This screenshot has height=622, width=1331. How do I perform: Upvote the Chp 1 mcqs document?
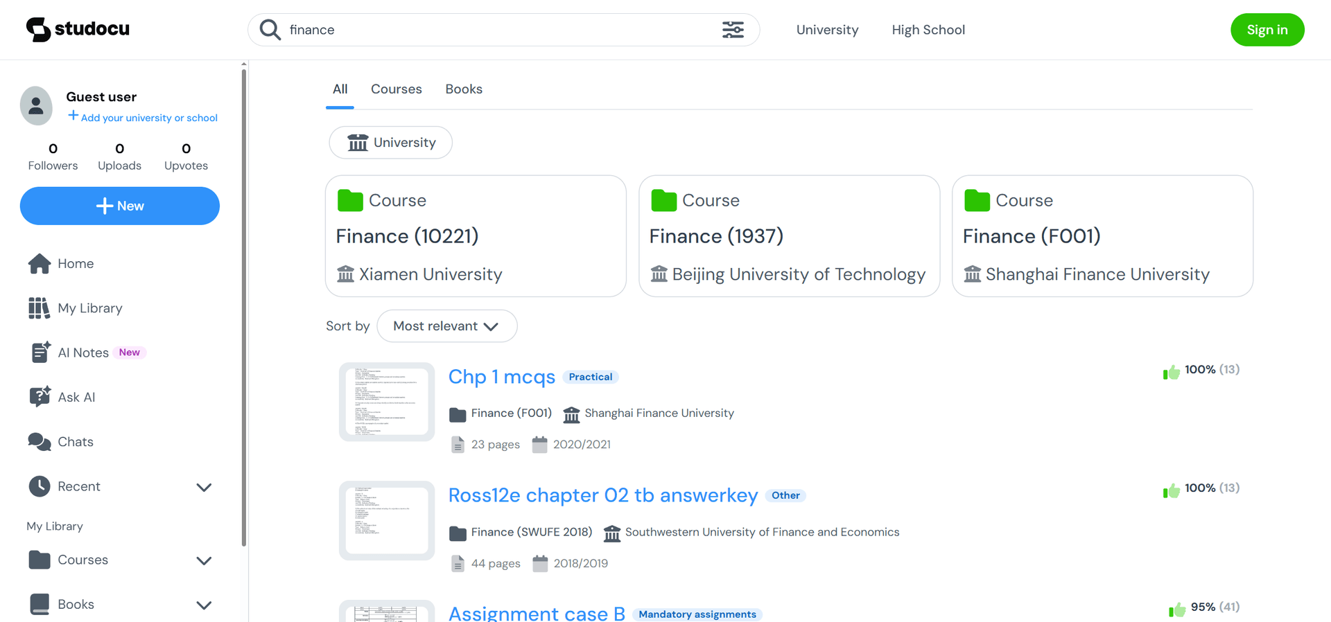(1171, 372)
